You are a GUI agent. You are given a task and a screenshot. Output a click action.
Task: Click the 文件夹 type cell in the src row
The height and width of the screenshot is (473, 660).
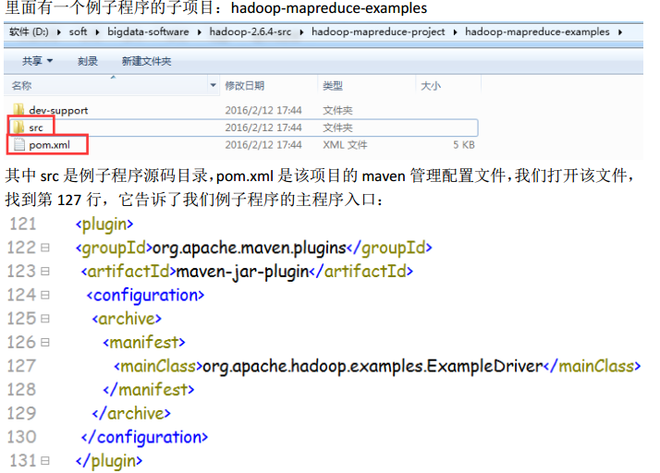coord(337,127)
